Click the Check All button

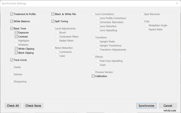pos(13,106)
